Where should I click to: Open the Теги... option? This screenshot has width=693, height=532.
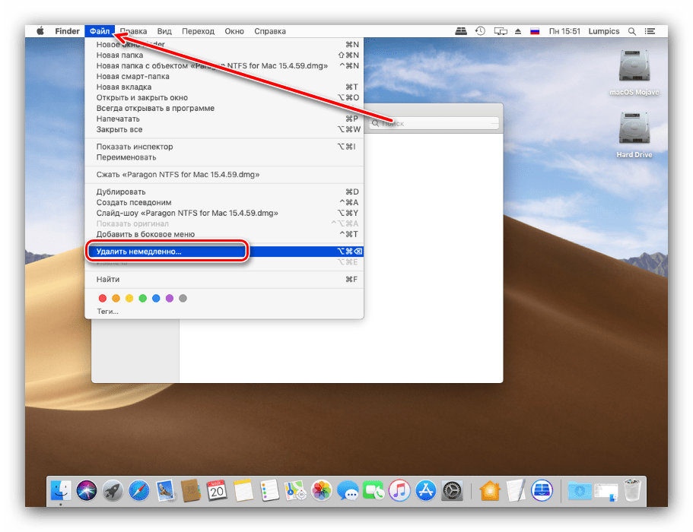pyautogui.click(x=107, y=312)
